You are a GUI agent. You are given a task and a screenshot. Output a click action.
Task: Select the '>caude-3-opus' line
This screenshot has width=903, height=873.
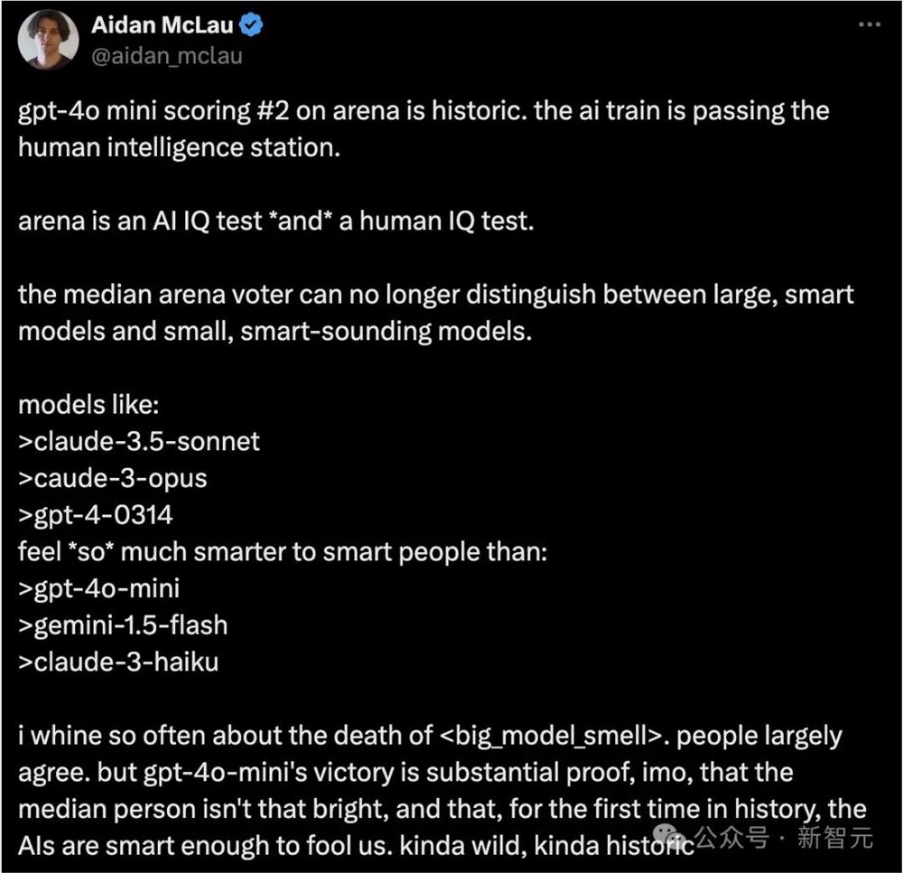click(x=113, y=478)
